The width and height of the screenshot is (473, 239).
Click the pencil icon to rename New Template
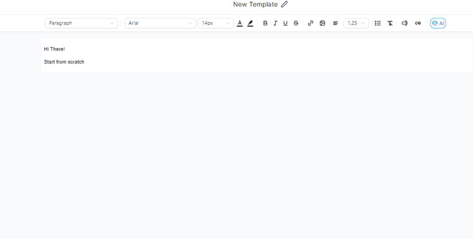284,4
